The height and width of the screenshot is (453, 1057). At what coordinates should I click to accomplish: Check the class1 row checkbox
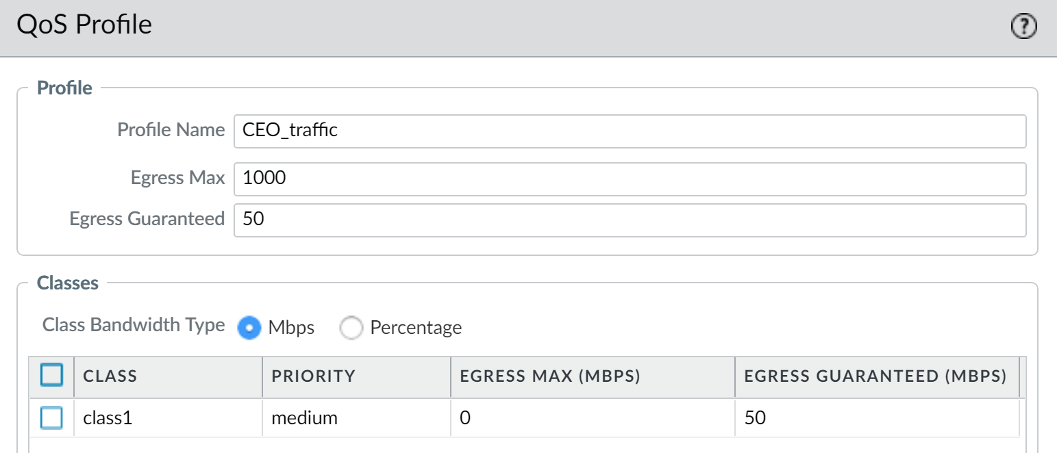click(51, 417)
